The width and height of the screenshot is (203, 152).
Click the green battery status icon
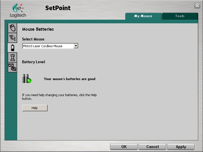point(26,79)
